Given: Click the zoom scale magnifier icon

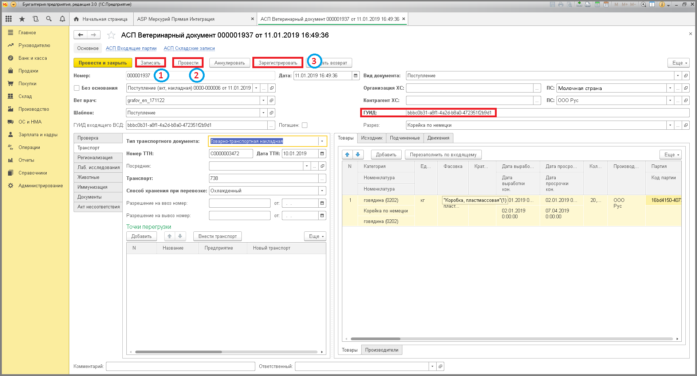Looking at the screenshot, I should tap(643, 4).
